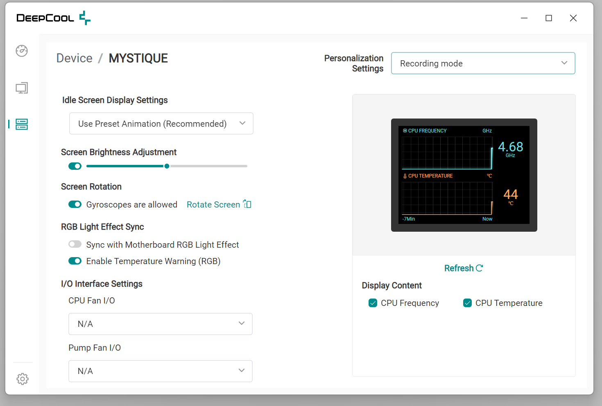Click the Refresh circular arrow icon
Screen dimensions: 602x406
[480, 268]
